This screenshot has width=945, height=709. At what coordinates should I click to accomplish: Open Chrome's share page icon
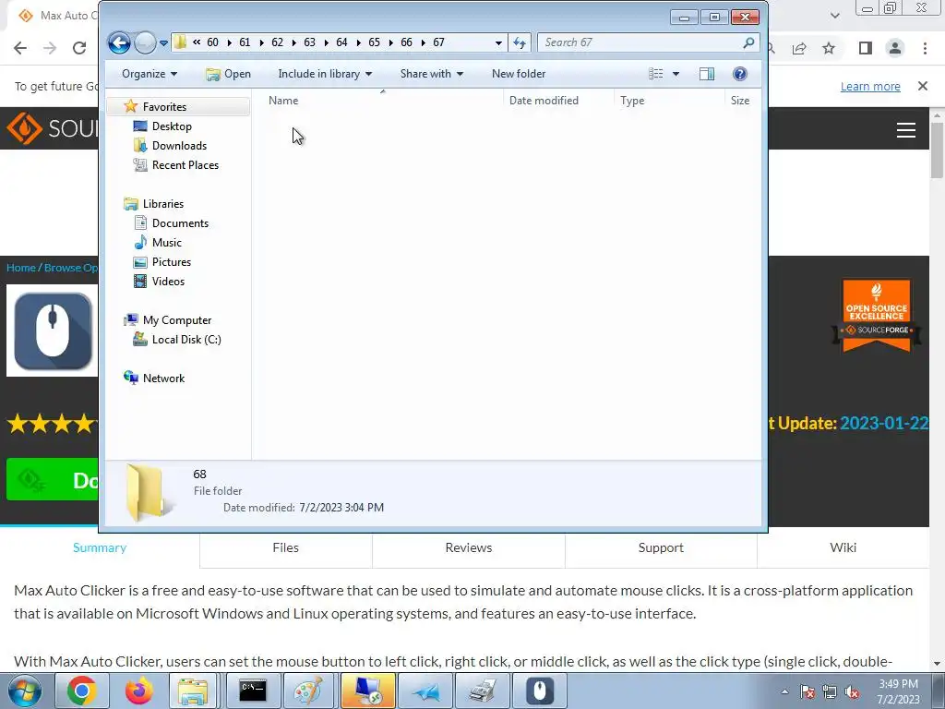[799, 48]
